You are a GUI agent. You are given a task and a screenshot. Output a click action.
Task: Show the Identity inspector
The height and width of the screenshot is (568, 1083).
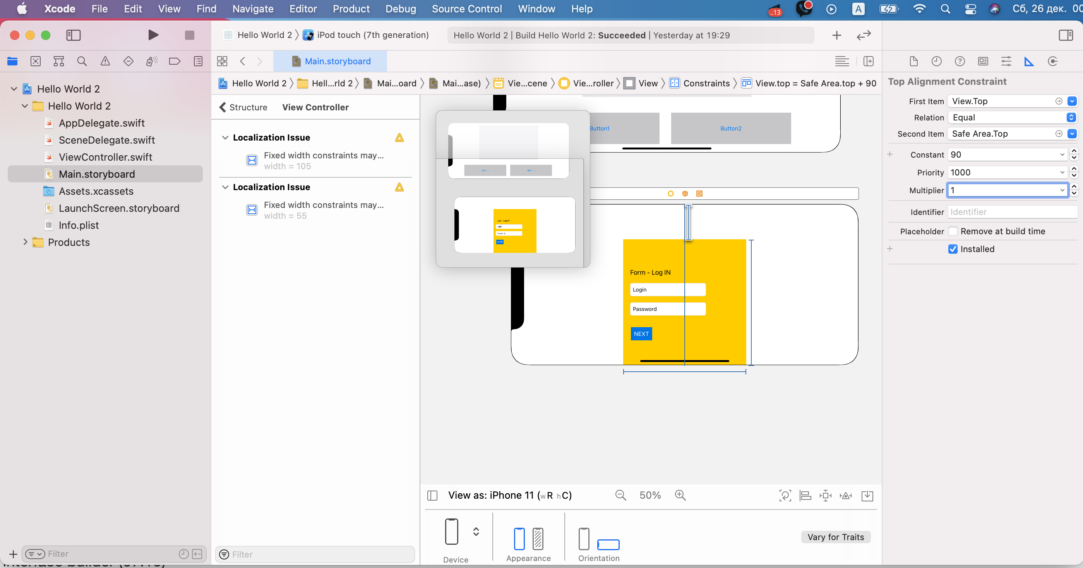(983, 62)
